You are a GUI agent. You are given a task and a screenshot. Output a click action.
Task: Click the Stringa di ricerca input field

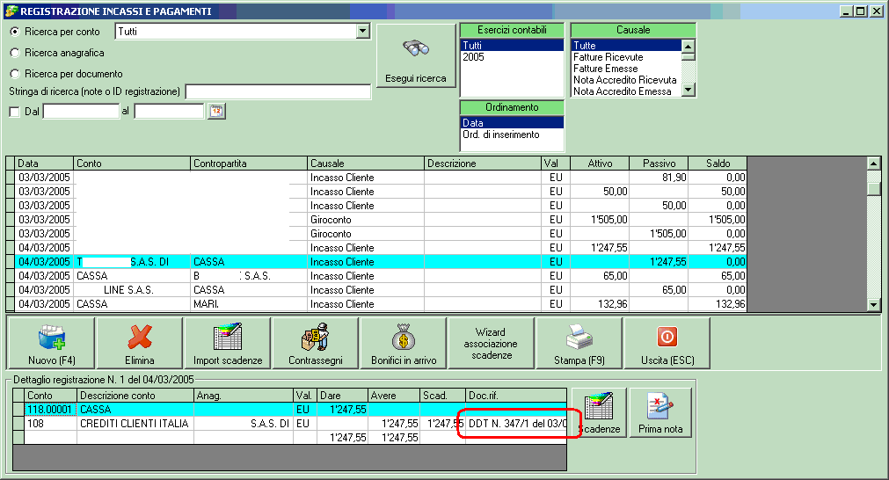coord(278,91)
